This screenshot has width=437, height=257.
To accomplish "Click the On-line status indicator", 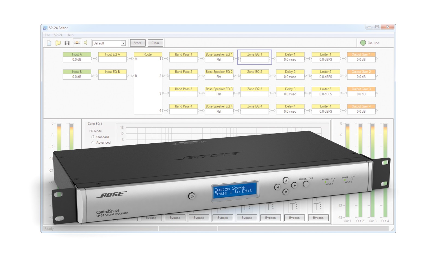I will (363, 43).
